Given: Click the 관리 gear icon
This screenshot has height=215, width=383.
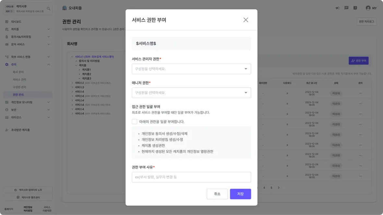Looking at the screenshot, I should click(7, 64).
